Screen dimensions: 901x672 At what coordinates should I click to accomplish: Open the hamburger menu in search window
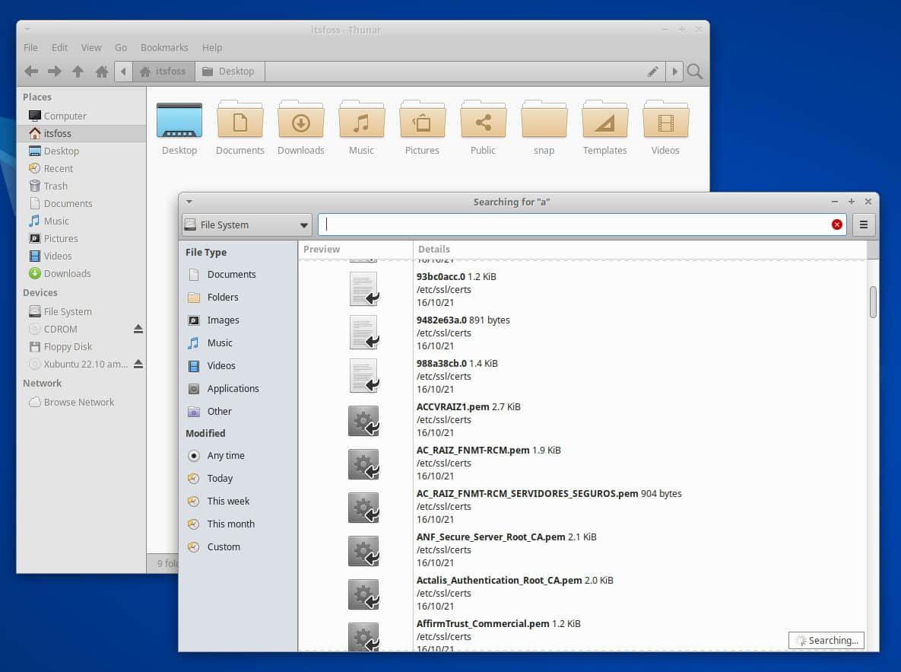(x=864, y=225)
